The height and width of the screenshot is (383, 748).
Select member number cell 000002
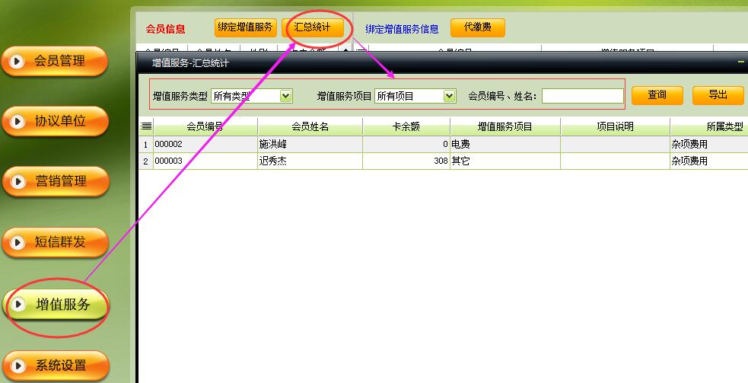coord(205,144)
